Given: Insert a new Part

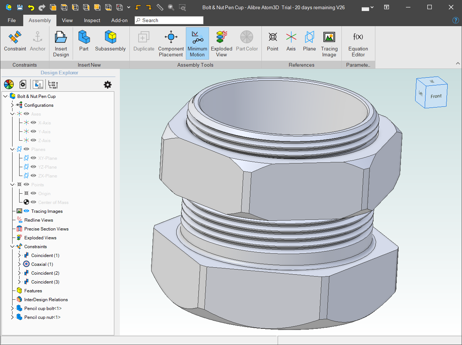Looking at the screenshot, I should (x=84, y=41).
